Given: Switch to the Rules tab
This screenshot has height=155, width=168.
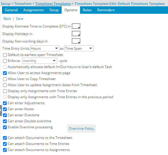Looking at the screenshot, I should 87,10.
